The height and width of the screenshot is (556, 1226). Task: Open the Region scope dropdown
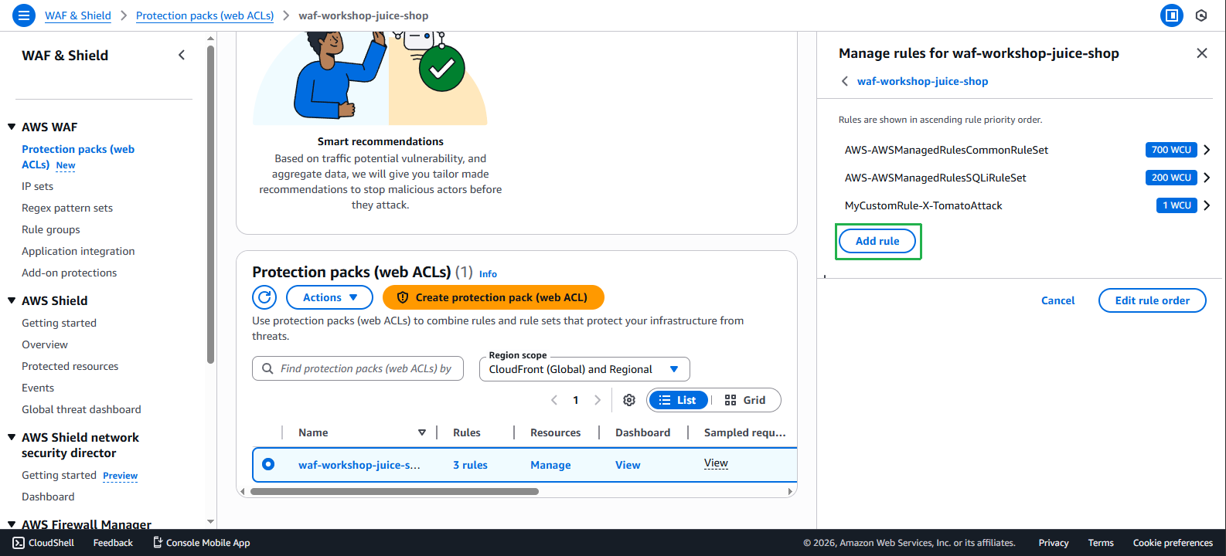tap(584, 369)
